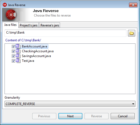Image resolution: width=140 pixels, height=125 pixels.
Task: Click the Cancel button
Action: [x=123, y=116]
